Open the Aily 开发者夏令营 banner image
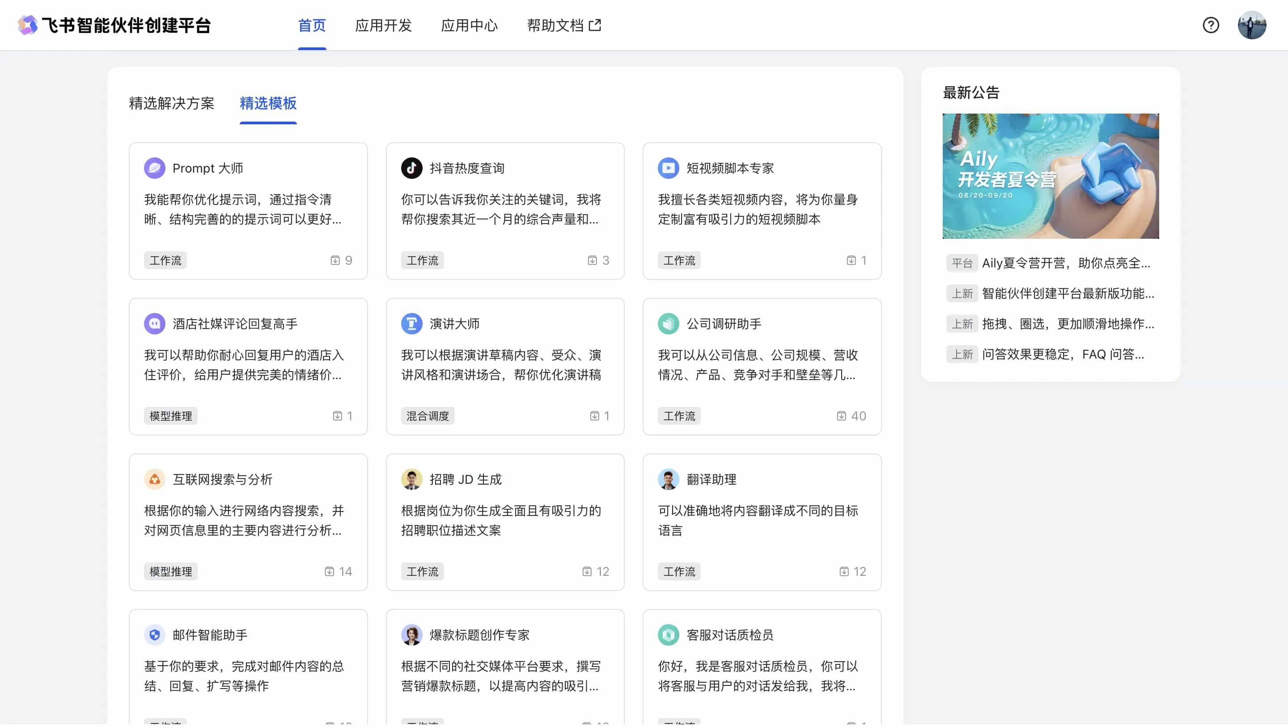Image resolution: width=1288 pixels, height=727 pixels. click(1051, 176)
